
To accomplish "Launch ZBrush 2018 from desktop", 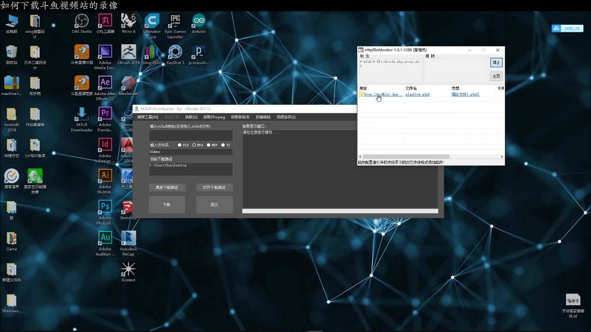I will [128, 54].
